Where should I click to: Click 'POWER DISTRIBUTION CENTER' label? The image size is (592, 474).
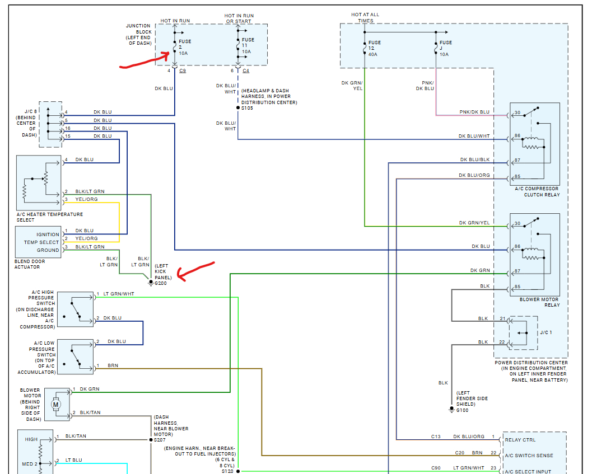pos(531,362)
